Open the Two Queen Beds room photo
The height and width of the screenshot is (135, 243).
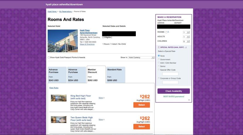pos(59,119)
